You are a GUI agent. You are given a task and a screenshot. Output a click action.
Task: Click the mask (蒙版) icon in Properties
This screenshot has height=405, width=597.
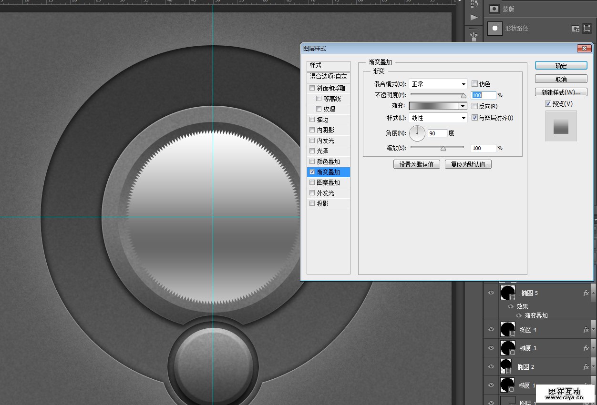click(495, 9)
